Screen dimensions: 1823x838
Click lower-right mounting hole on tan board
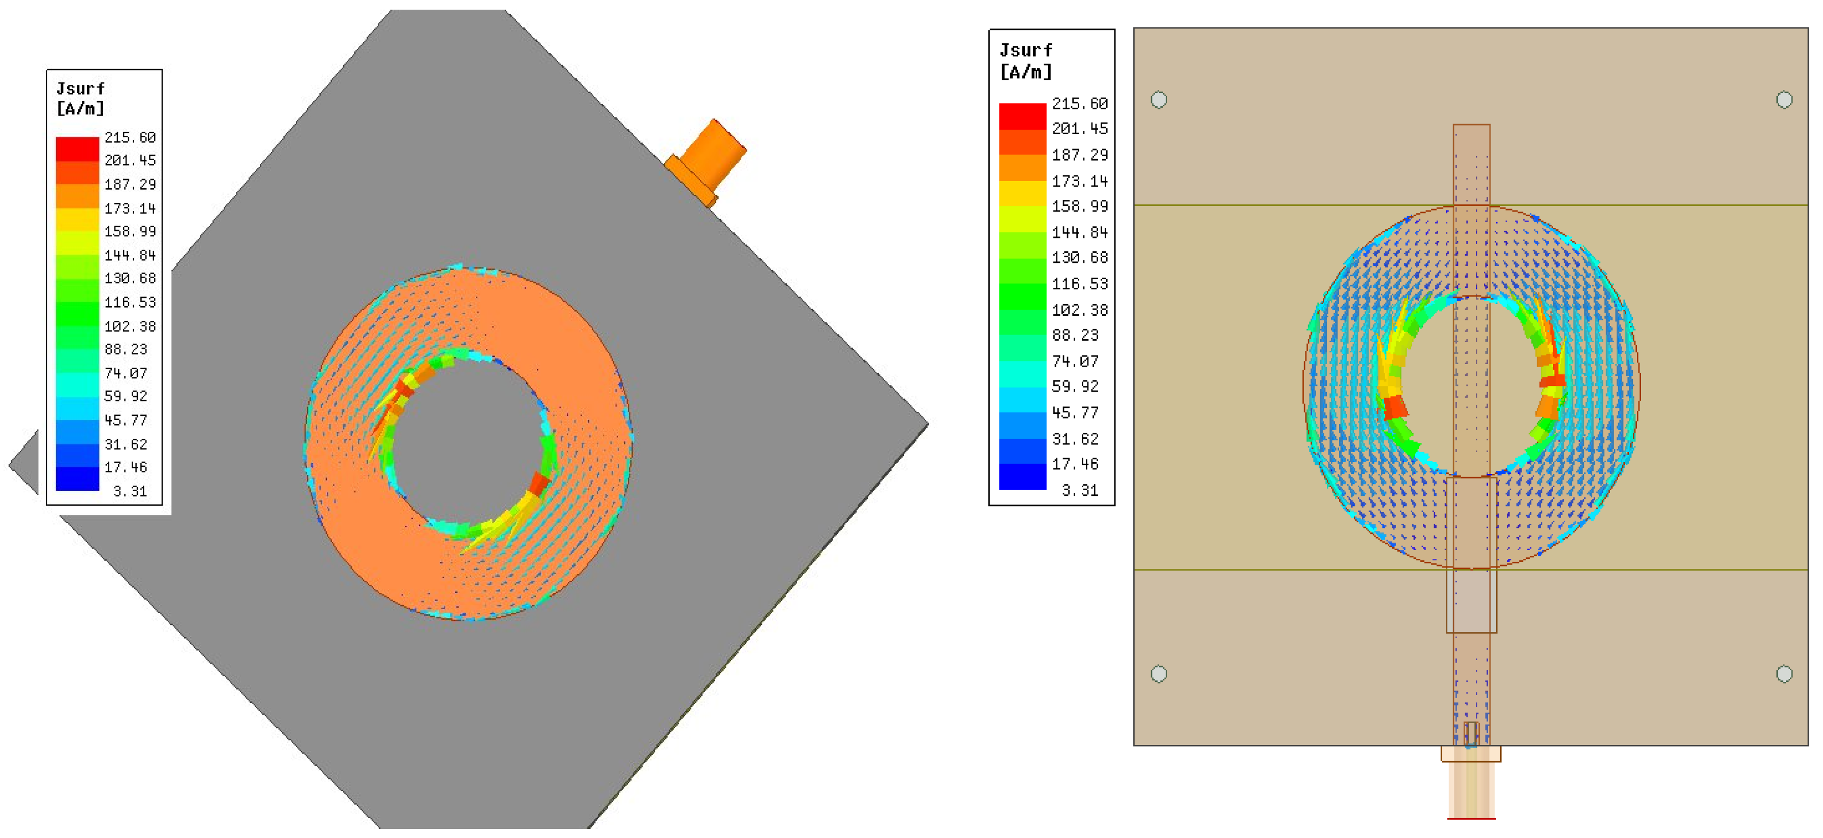point(1784,674)
